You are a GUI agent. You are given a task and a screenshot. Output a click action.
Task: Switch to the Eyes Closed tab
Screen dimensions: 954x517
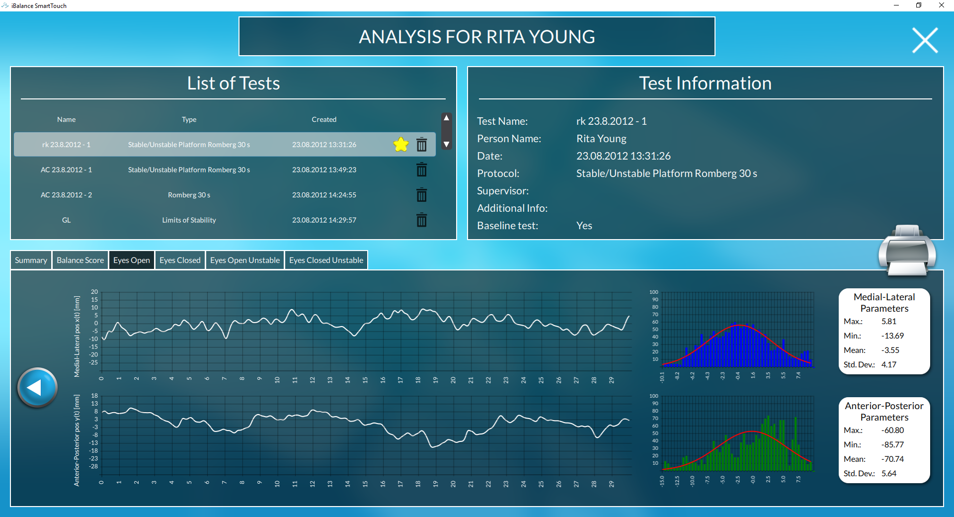180,260
